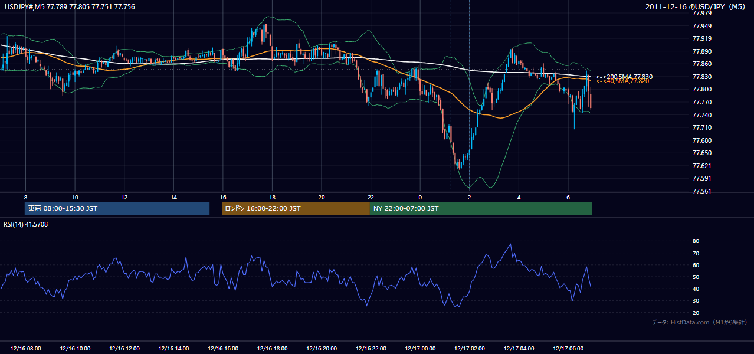
Task: Click bottom date label 12/16 16:00
Action: click(223, 349)
